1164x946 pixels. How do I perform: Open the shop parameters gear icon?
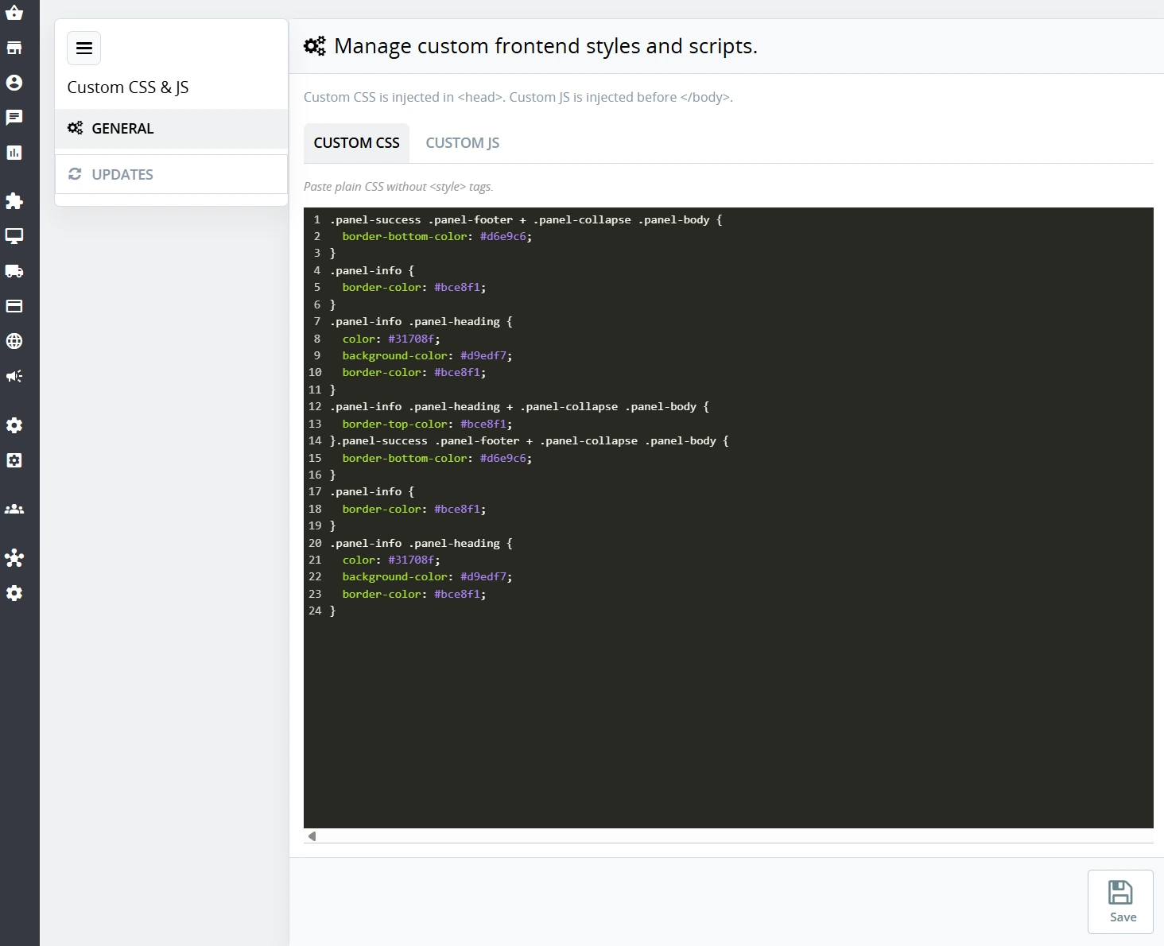(14, 425)
